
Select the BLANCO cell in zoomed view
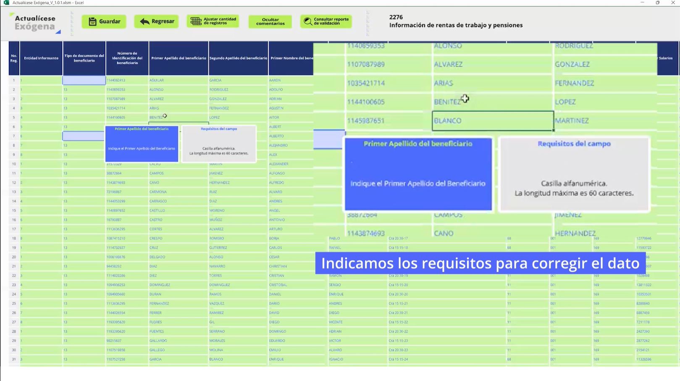(492, 121)
